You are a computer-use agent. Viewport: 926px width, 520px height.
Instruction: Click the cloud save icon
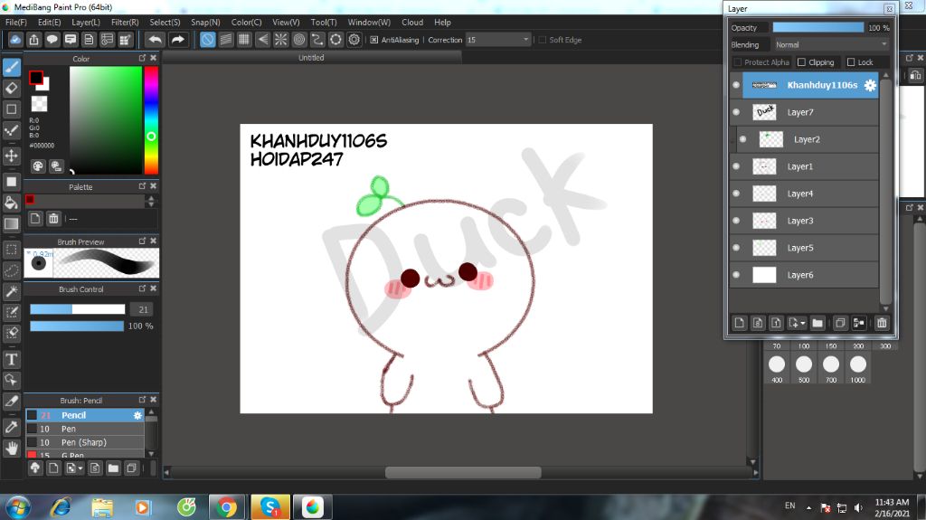click(15, 40)
